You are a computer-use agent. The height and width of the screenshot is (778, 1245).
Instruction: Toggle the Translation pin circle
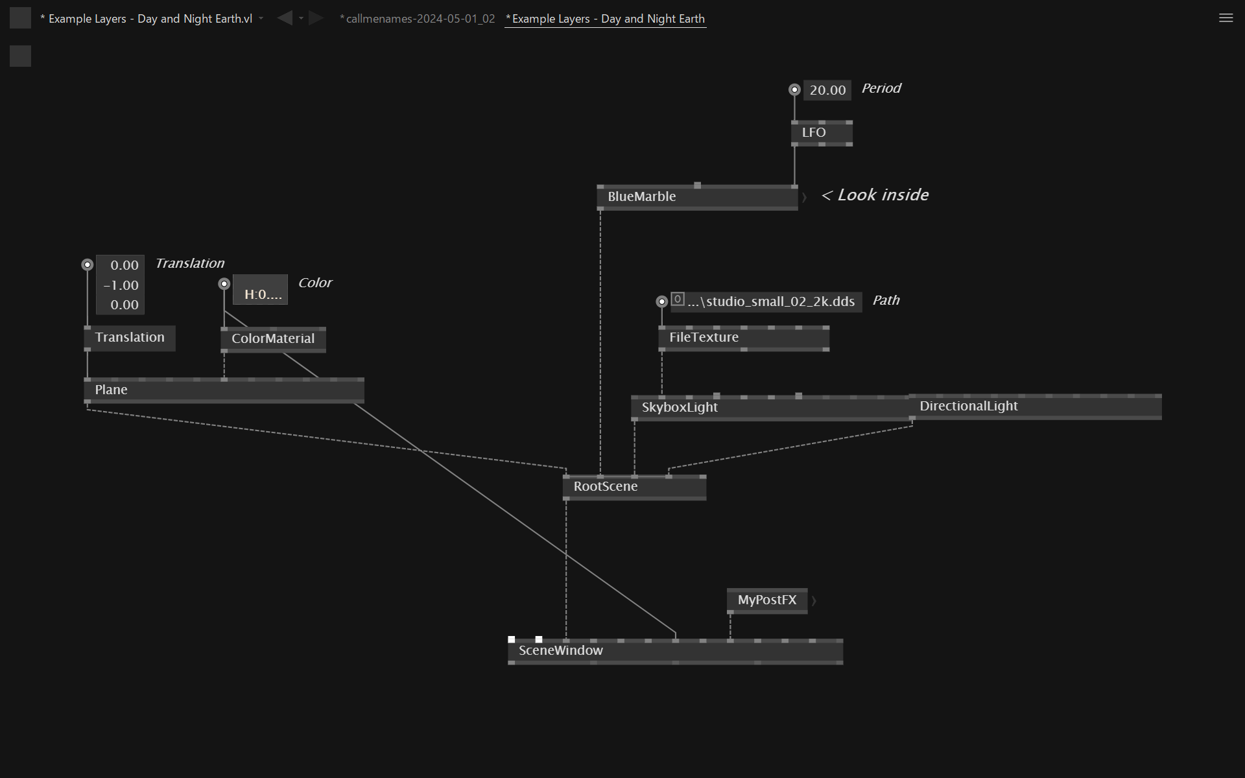click(x=88, y=265)
